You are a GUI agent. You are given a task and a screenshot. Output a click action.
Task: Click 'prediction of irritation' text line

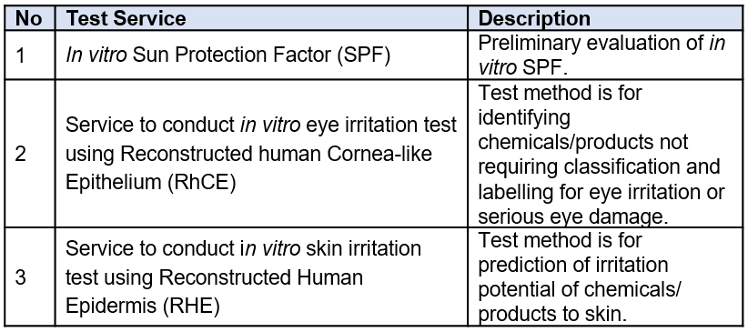tap(573, 266)
